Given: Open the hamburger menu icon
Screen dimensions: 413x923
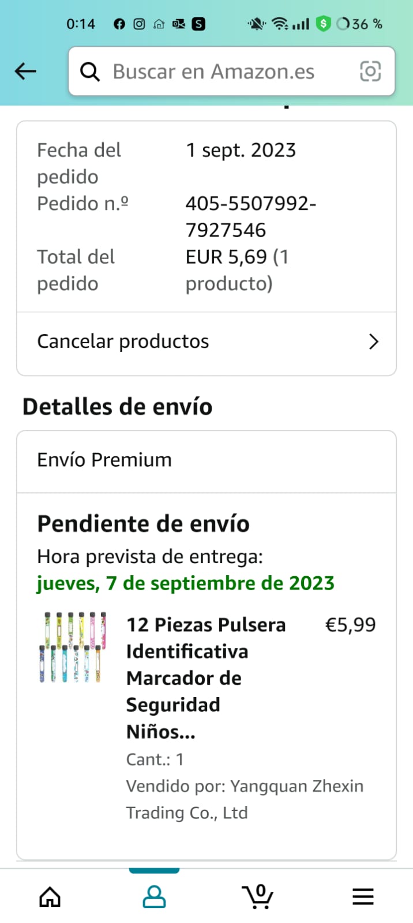Looking at the screenshot, I should point(363,897).
